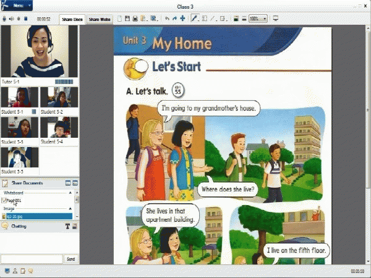The image size is (371, 278).
Task: Click the Share Docs tab button
Action: 72,19
